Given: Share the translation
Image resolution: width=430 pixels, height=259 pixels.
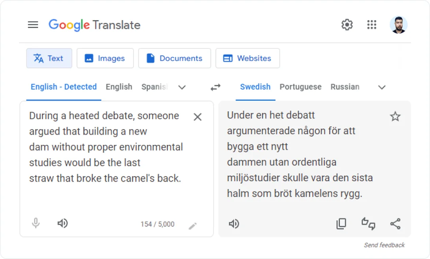Looking at the screenshot, I should coord(396,224).
